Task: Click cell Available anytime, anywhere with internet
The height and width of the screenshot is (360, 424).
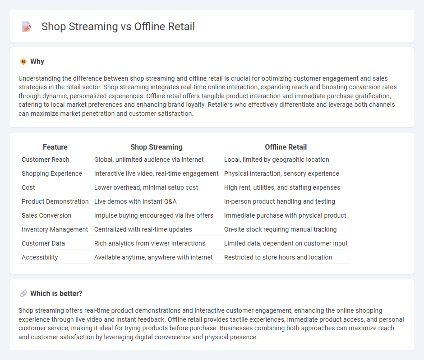Action: [x=157, y=257]
